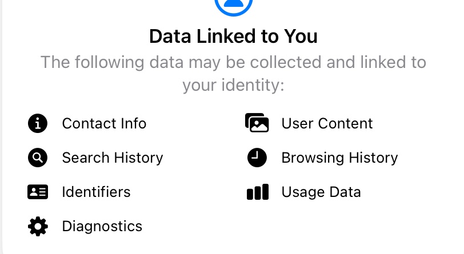Click the 'following data may be collected' line
This screenshot has width=464, height=254.
click(x=233, y=62)
